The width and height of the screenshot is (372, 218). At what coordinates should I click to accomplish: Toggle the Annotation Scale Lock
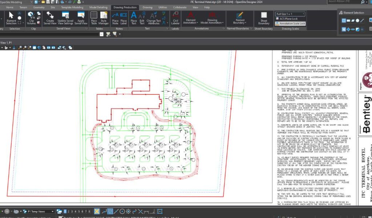[291, 22]
